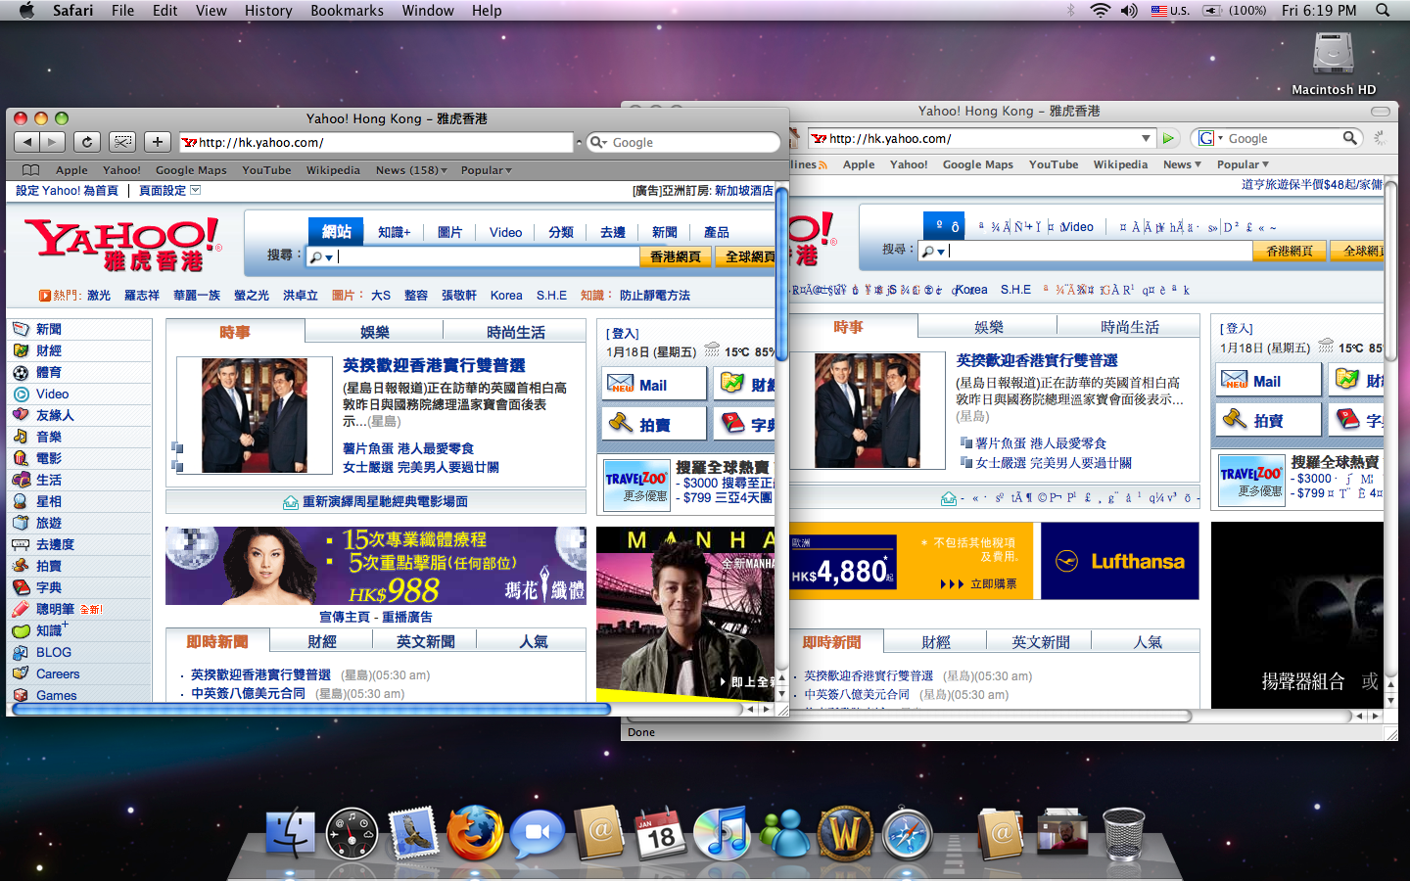
Task: Open Popular dropdown in background window
Action: 1243,164
